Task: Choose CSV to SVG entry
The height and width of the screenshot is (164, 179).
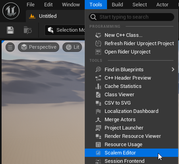Action: (131, 103)
